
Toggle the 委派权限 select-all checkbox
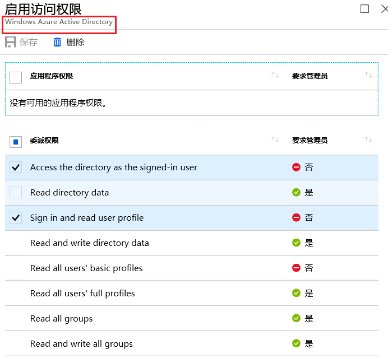pos(16,142)
